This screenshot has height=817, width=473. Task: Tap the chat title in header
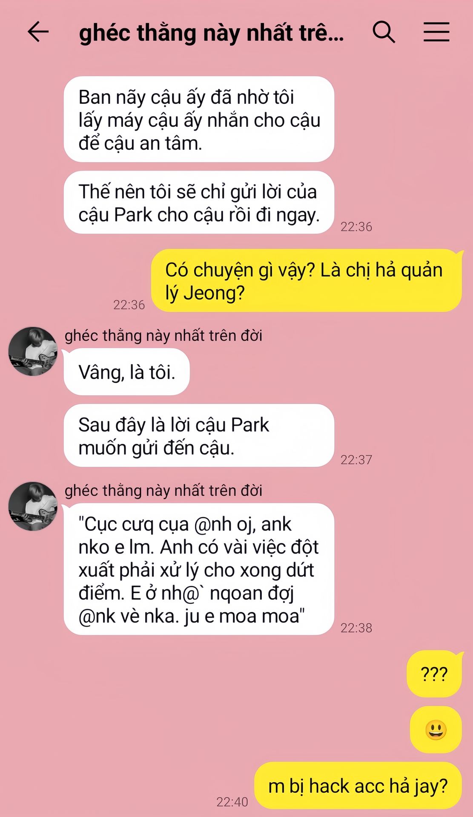(212, 33)
